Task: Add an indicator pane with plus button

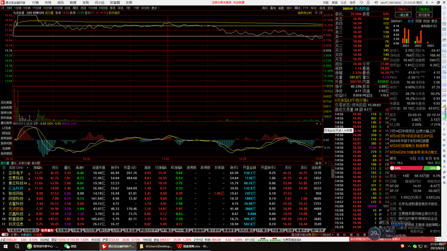Action: [x=326, y=163]
